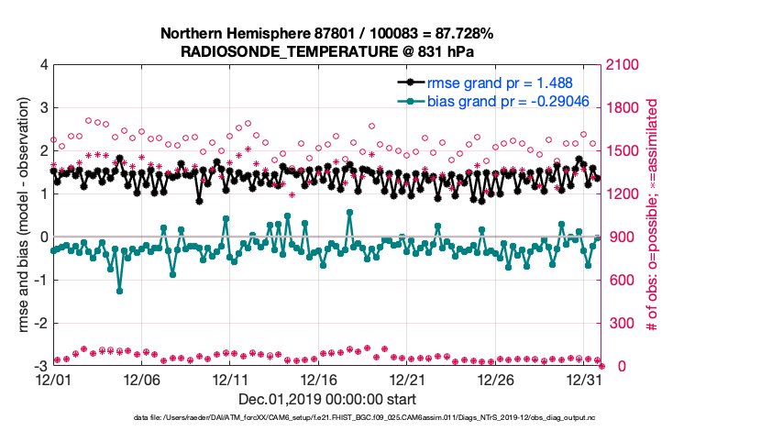Click the 12/11 date tick label

pyautogui.click(x=231, y=380)
